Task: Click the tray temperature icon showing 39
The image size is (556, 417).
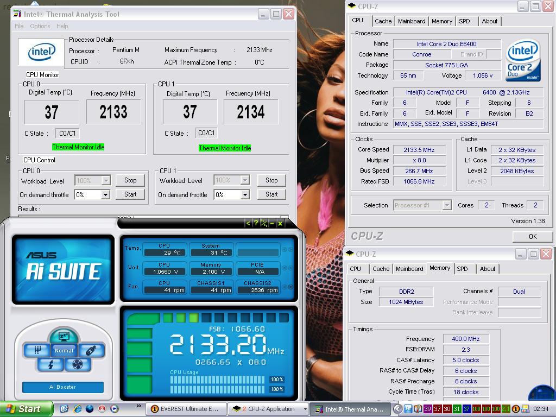Action: (x=428, y=409)
